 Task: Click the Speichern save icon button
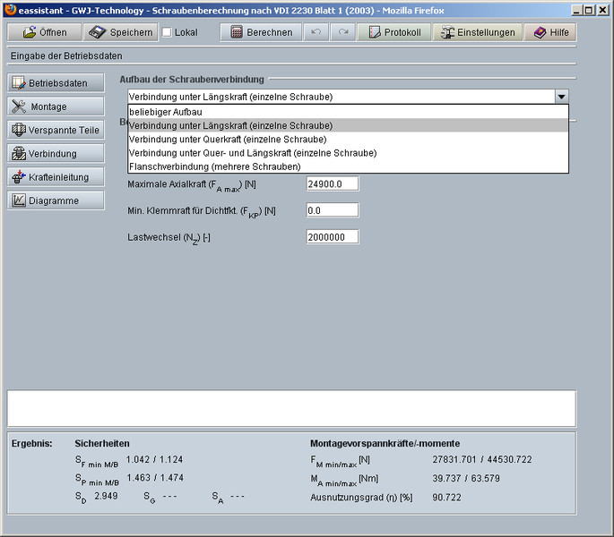tap(121, 32)
